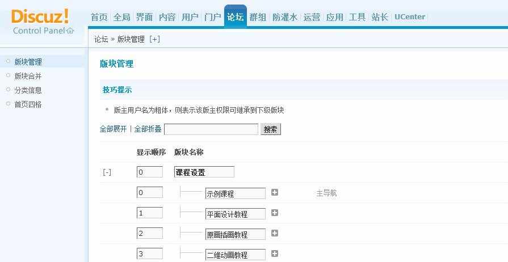
Task: Select the 论坛 tab
Action: click(x=235, y=17)
